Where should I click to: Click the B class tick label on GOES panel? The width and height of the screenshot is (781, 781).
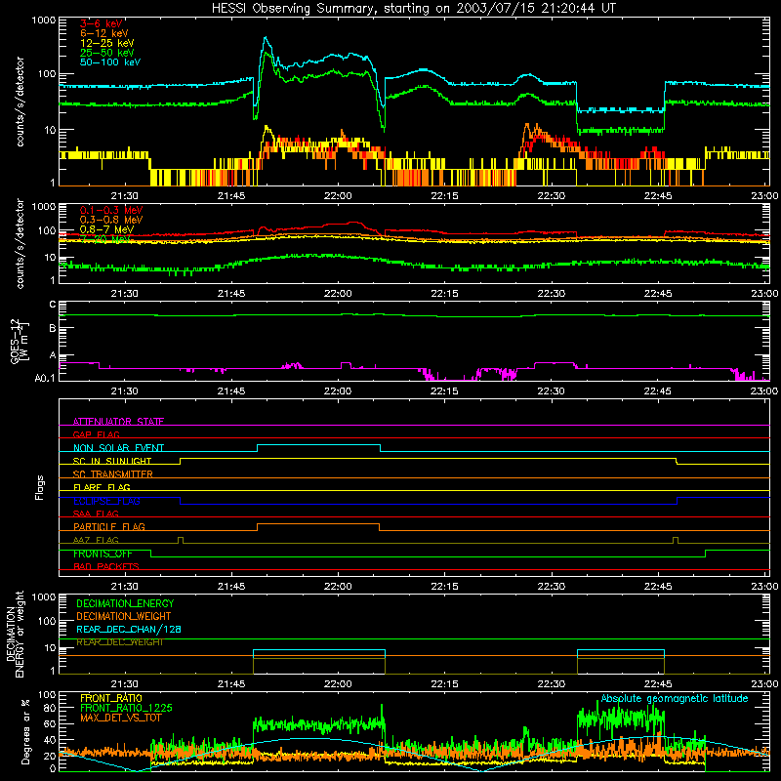(x=53, y=329)
